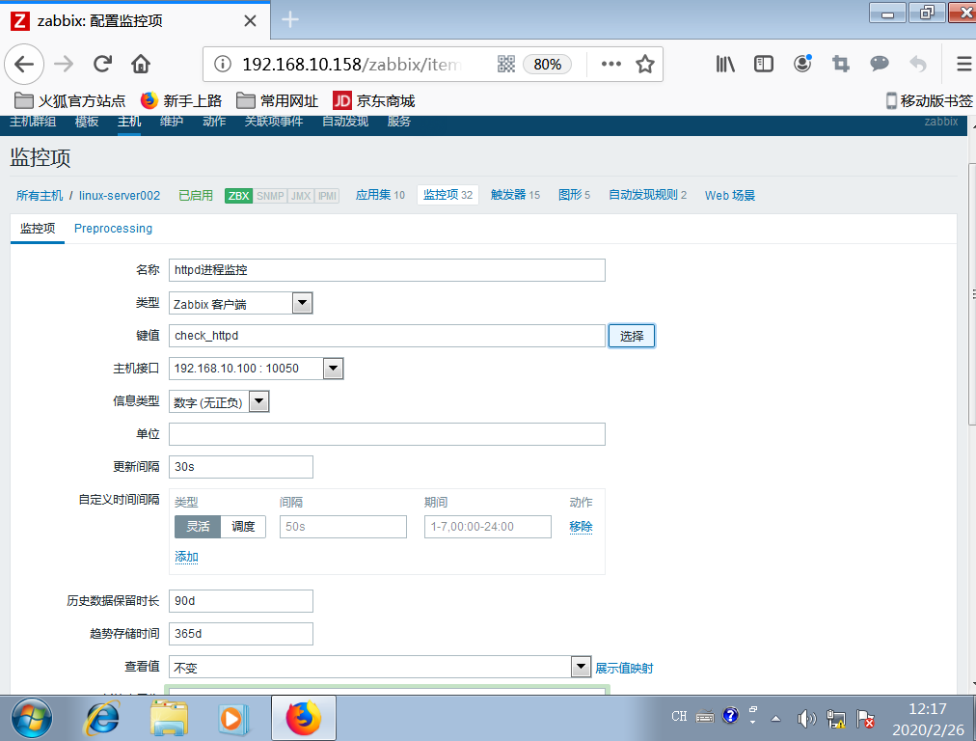Reset the 80% zoom level badge

pos(547,64)
